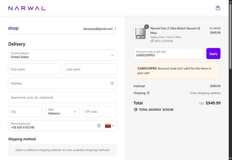Click the TOTAL SAVINGS $250.00 label

[x=156, y=110]
